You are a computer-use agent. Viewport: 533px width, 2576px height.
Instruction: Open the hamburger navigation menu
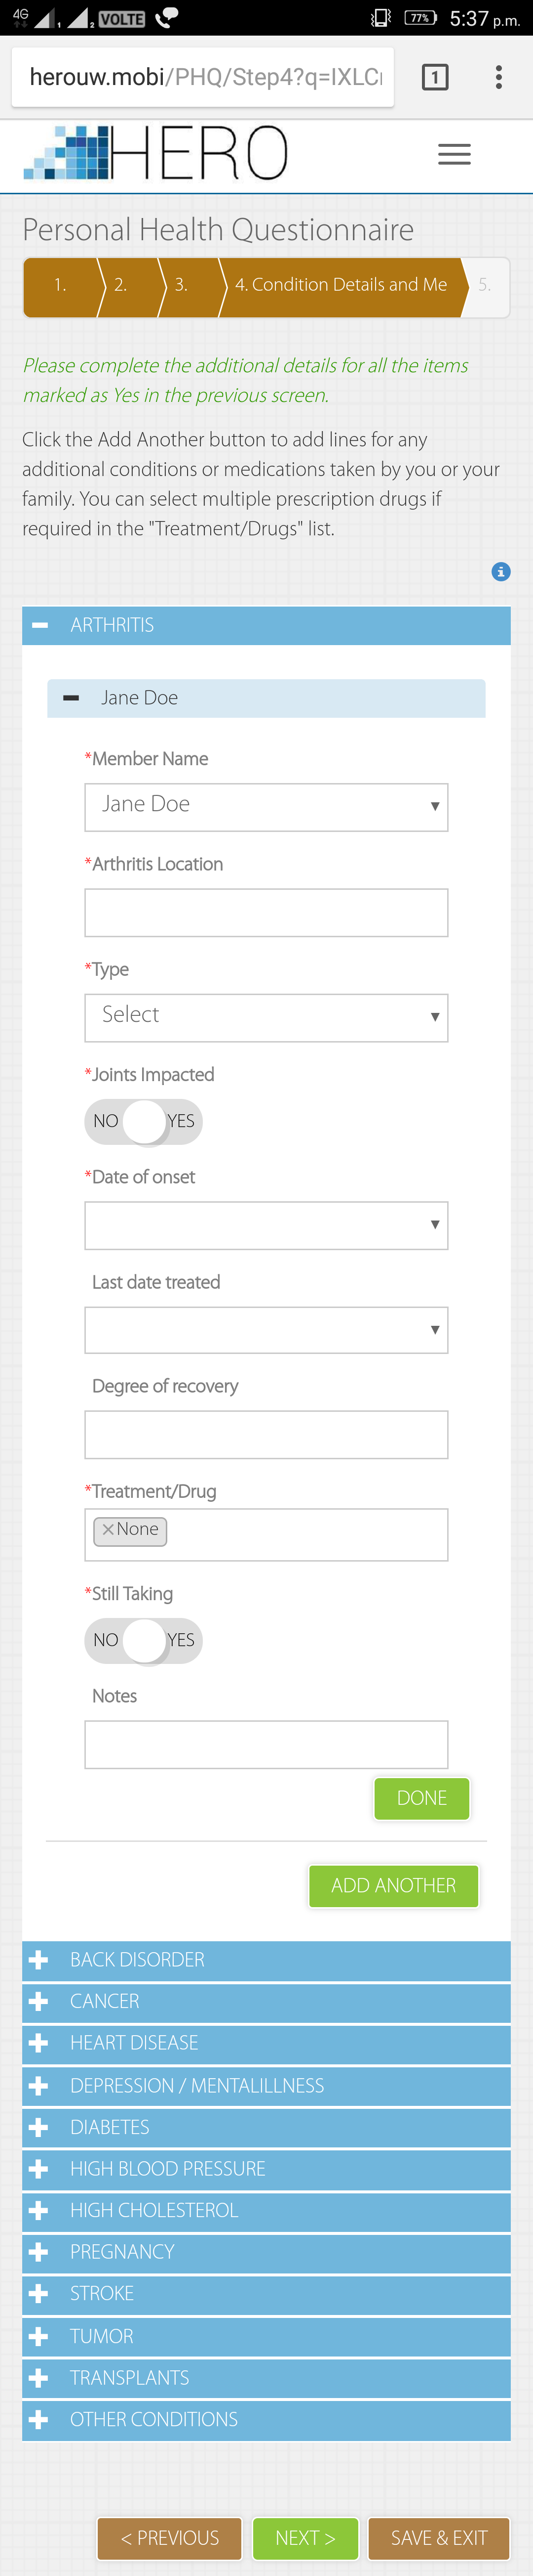point(454,154)
